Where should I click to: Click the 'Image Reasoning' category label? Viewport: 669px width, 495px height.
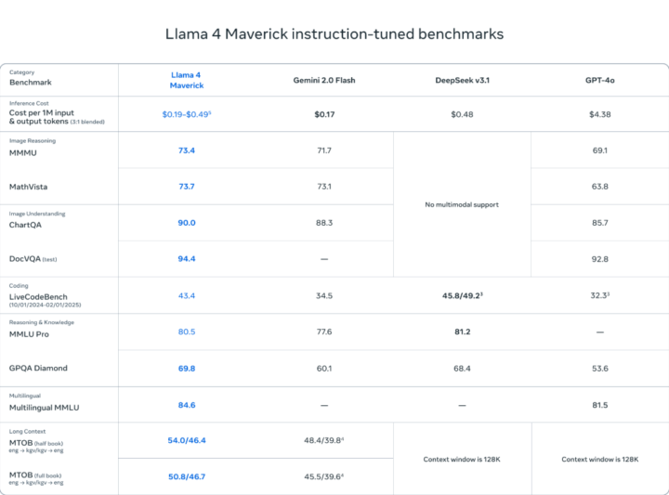[33, 140]
